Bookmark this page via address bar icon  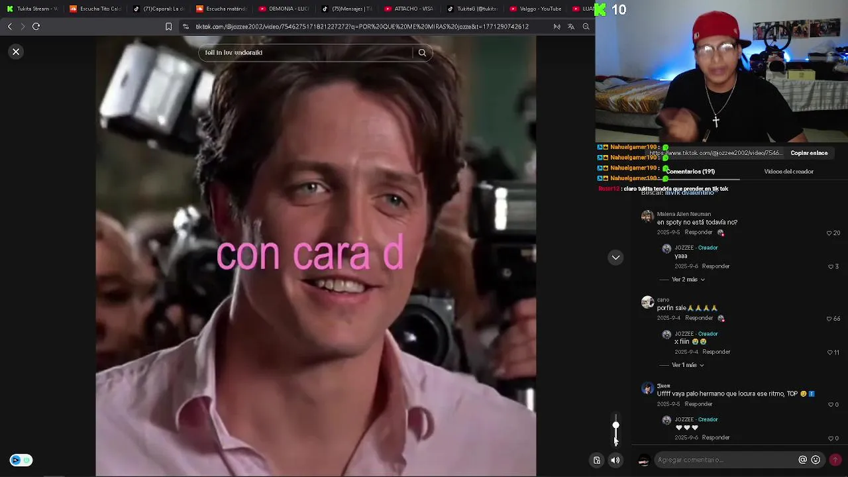pyautogui.click(x=168, y=26)
